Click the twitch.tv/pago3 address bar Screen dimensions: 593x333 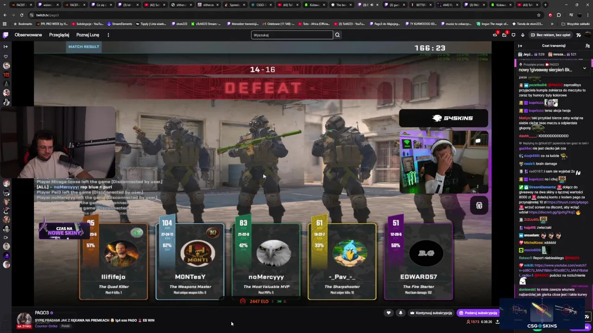[x=278, y=15]
